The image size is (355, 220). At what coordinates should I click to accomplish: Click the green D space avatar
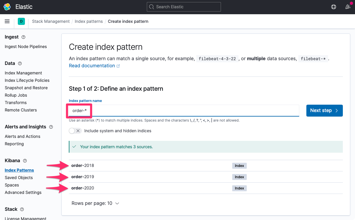click(x=21, y=21)
